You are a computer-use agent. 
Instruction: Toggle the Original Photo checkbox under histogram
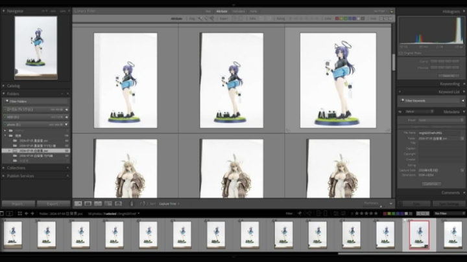click(x=401, y=53)
